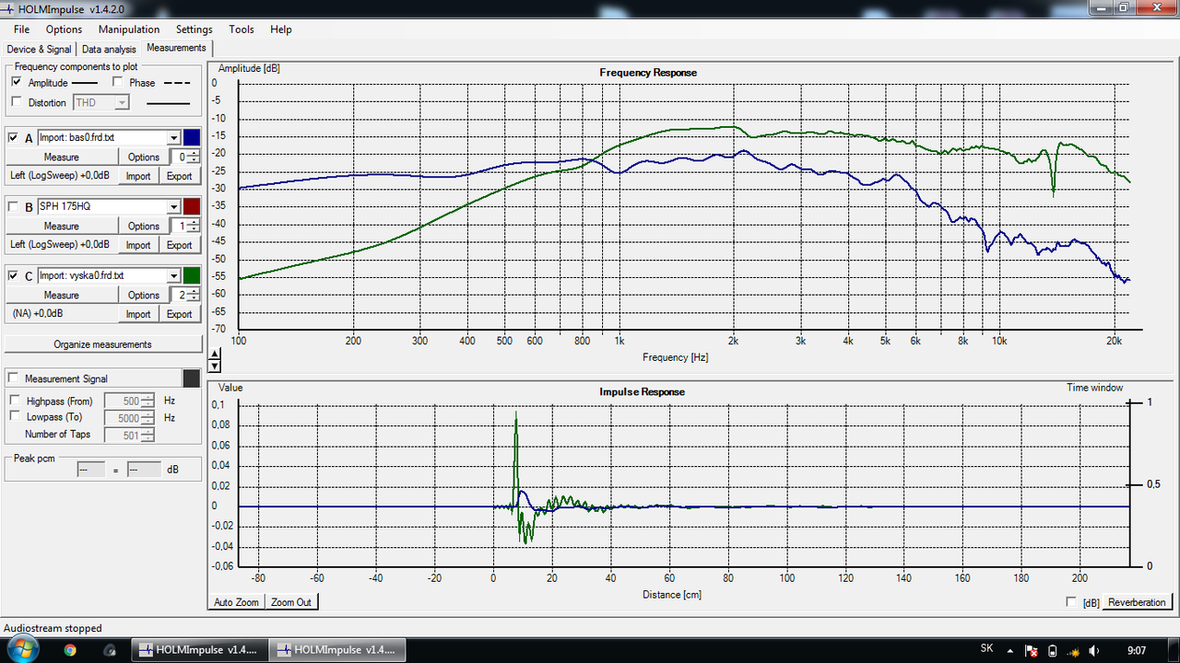Enable the Phase checkbox
The height and width of the screenshot is (663, 1180).
point(118,82)
